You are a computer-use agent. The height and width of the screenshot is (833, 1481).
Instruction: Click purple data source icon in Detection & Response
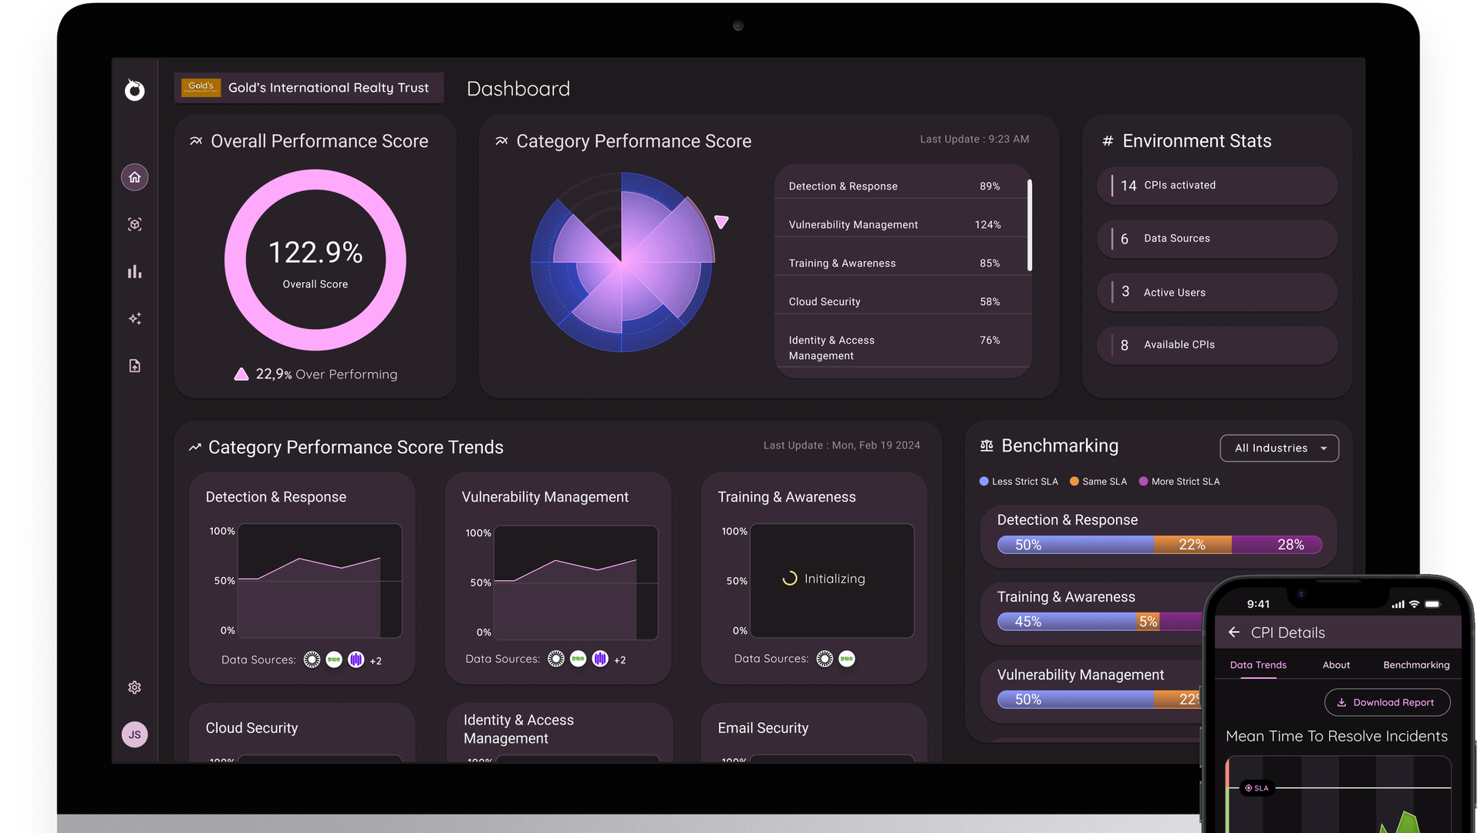click(356, 660)
